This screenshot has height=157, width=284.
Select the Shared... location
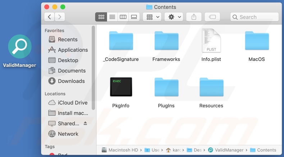64,123
